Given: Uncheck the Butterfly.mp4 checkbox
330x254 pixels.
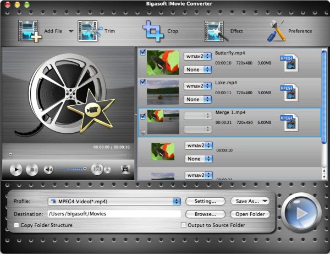Looking at the screenshot, I should click(142, 52).
